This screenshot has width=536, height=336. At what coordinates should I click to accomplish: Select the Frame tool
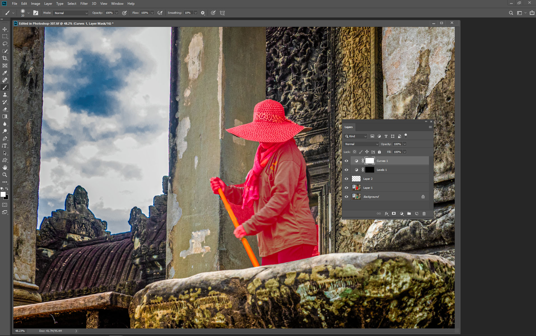[5, 66]
